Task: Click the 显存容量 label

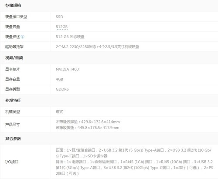Action: point(13,80)
